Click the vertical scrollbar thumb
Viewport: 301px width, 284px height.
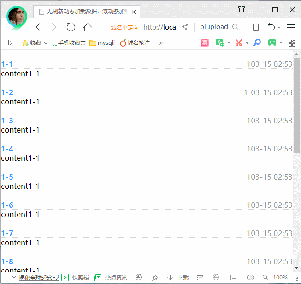point(296,105)
